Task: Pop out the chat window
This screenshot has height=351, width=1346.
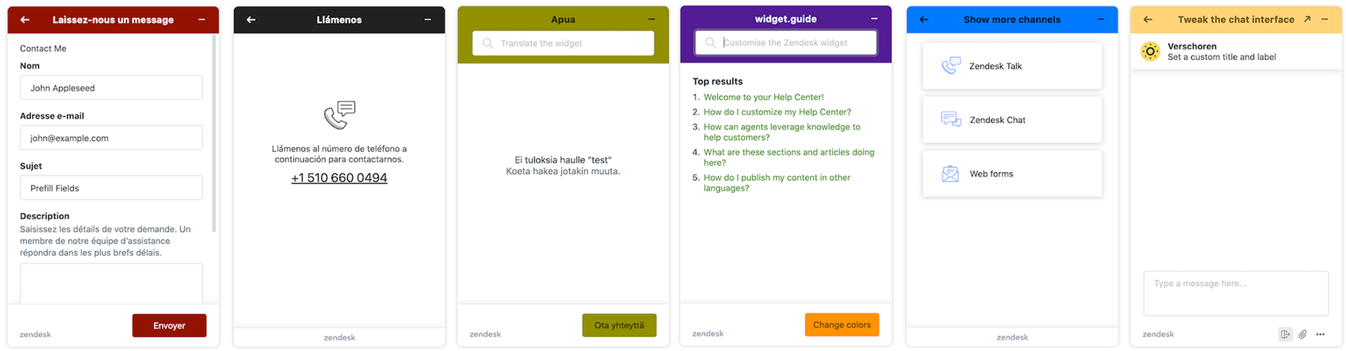Action: coord(1307,20)
